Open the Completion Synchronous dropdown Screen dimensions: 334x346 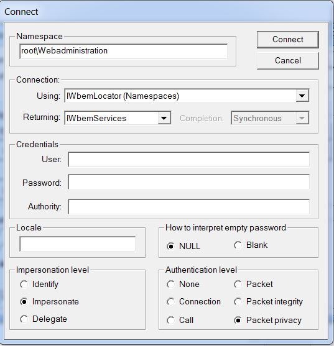pos(270,118)
